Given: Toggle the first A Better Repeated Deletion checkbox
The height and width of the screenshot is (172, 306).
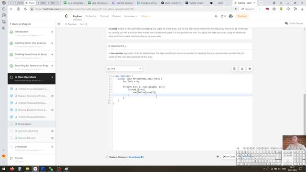Looking at the screenshot, I should [x=11, y=103].
